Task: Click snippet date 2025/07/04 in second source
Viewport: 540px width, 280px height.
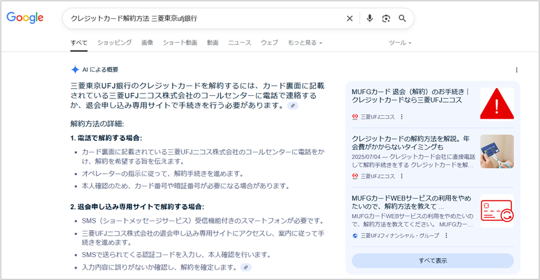Action: tap(367, 156)
